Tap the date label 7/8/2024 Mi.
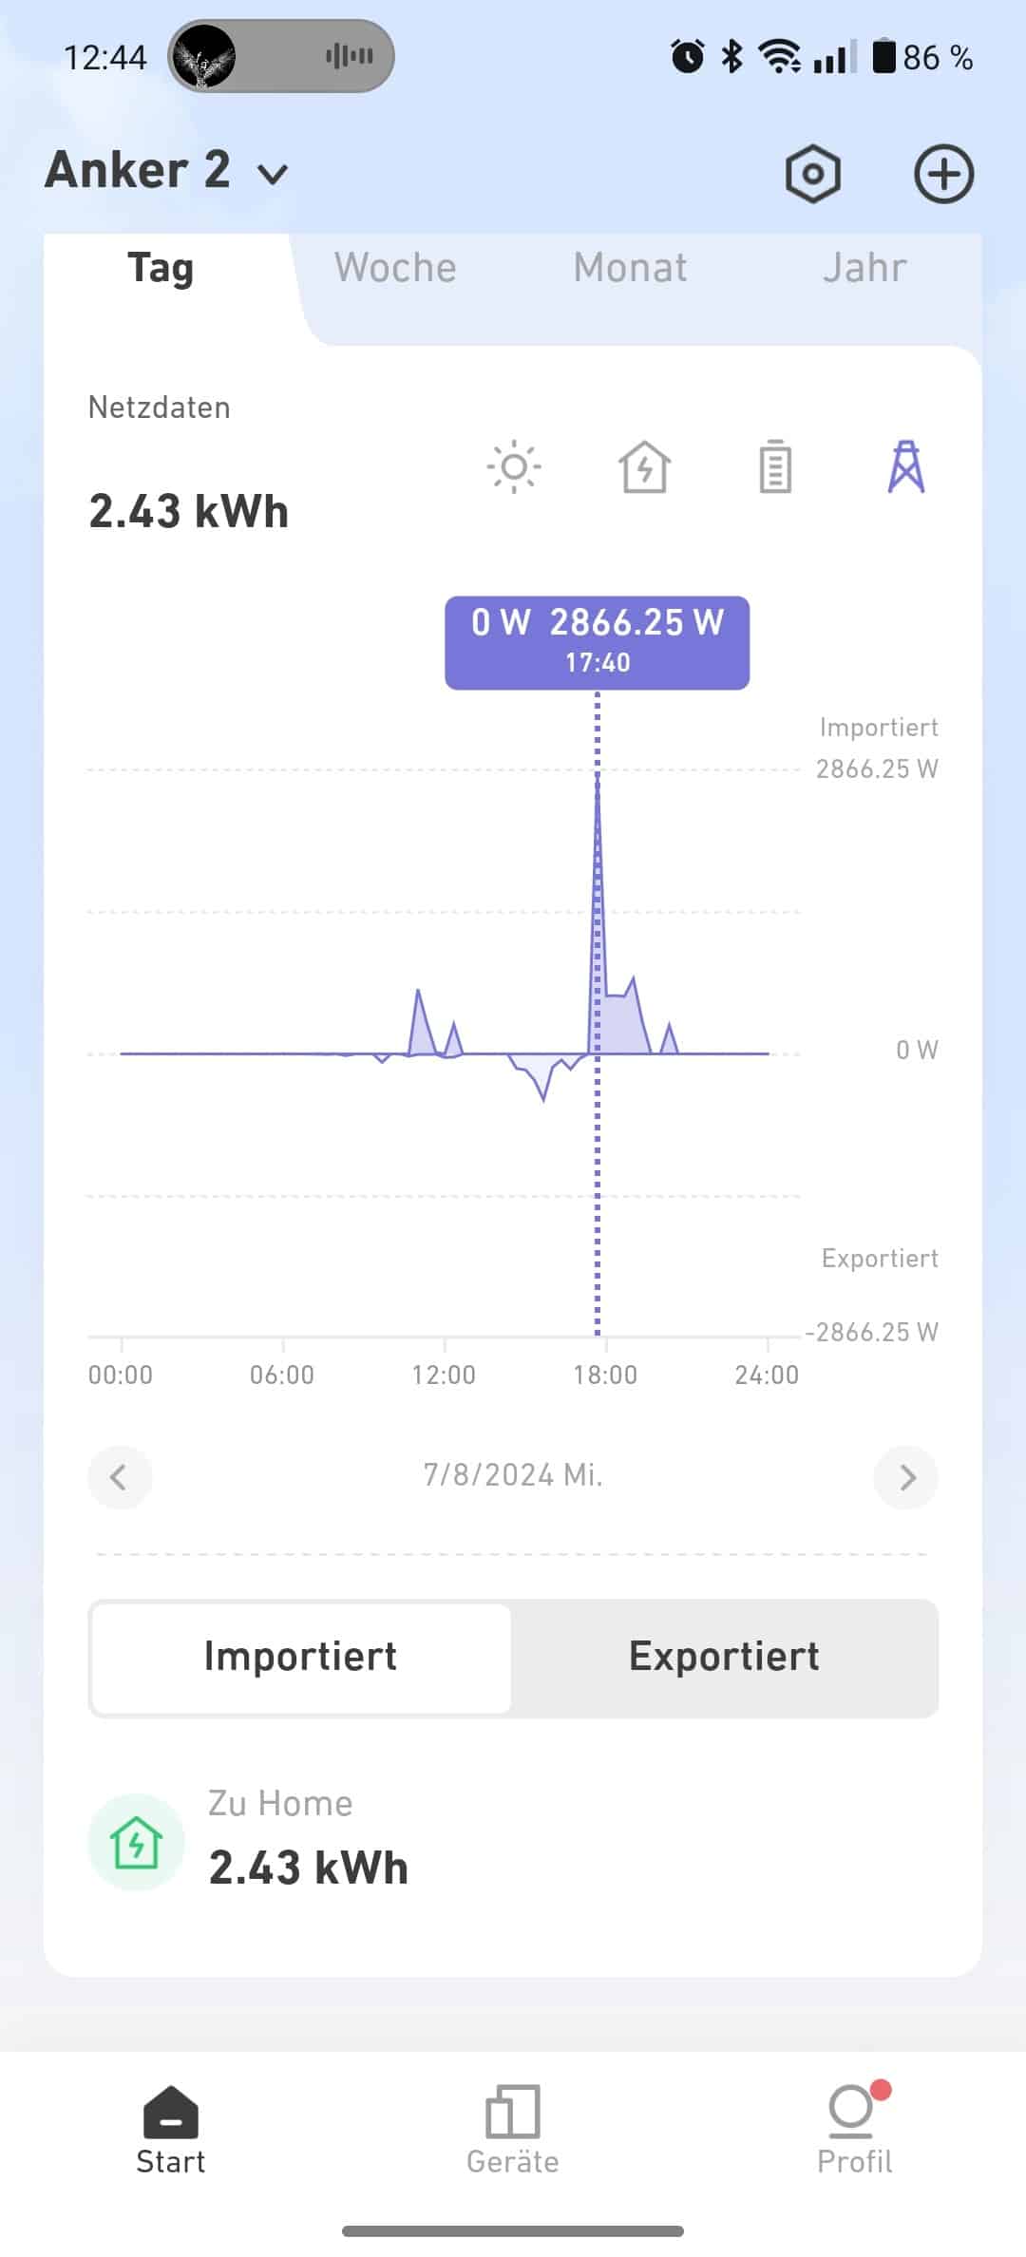Viewport: 1026px width, 2257px height. coord(513,1475)
